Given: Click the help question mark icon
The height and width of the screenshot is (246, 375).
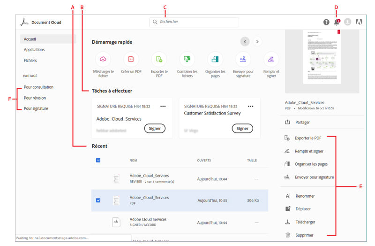Looking at the screenshot, I should click(x=326, y=22).
